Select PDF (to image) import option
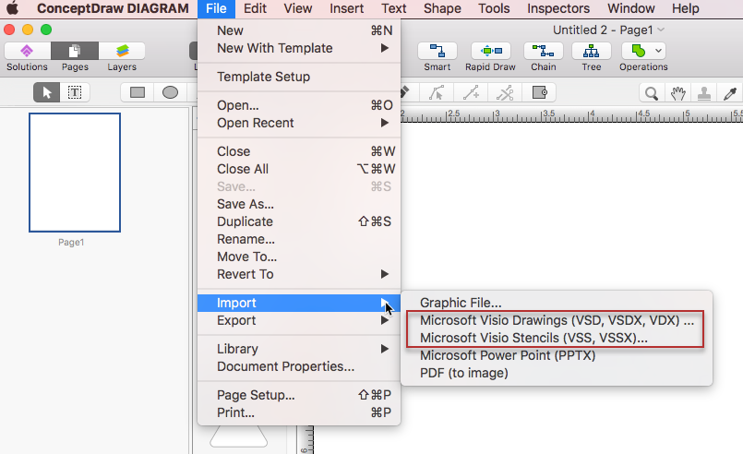Screen dimensions: 743x454 pyautogui.click(x=557, y=373)
